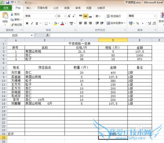The height and width of the screenshot is (143, 164).
Task: Click the borders grid icon
Action: point(46,23)
